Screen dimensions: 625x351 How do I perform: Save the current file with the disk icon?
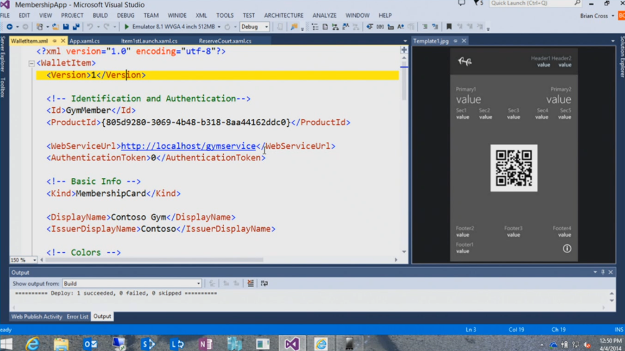pos(66,27)
